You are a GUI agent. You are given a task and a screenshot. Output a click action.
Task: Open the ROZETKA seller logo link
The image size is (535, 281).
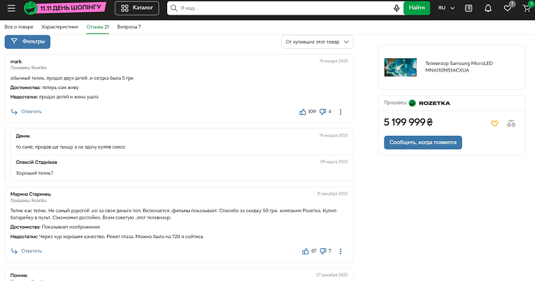429,103
